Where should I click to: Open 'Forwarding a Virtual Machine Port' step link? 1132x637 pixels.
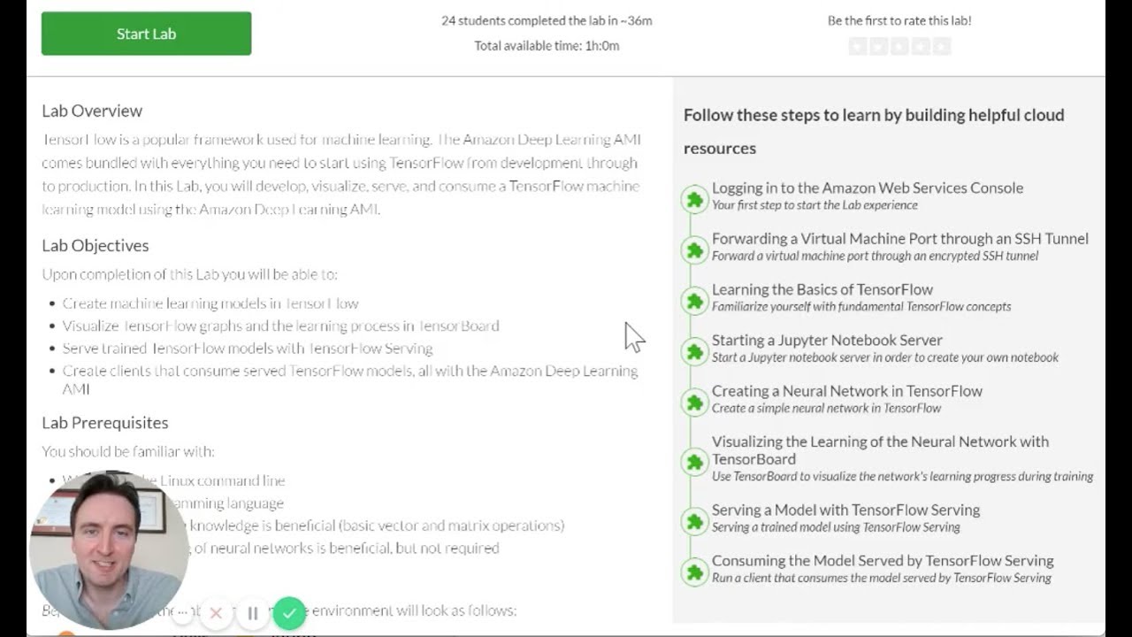pos(899,239)
